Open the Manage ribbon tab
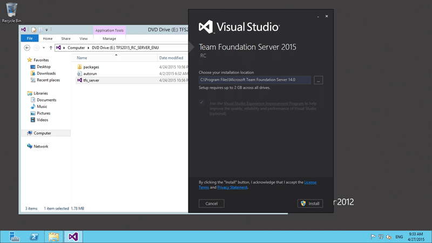Screen dimensions: 432x243 coord(110,38)
